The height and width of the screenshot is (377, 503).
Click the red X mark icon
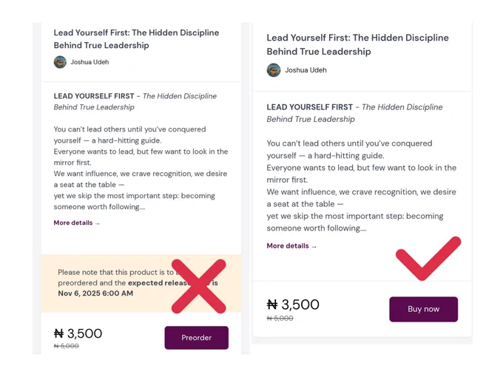[198, 286]
